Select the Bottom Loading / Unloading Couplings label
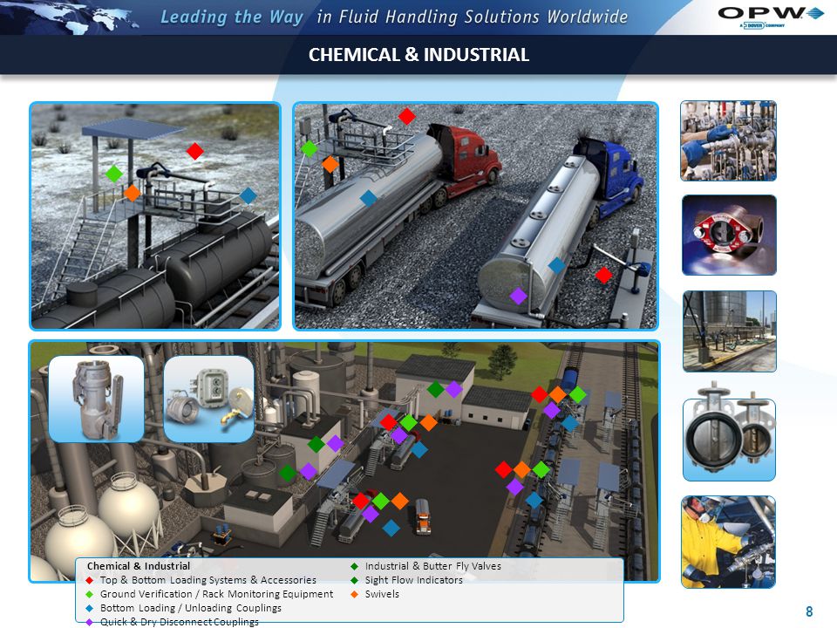The height and width of the screenshot is (628, 837). click(x=191, y=608)
